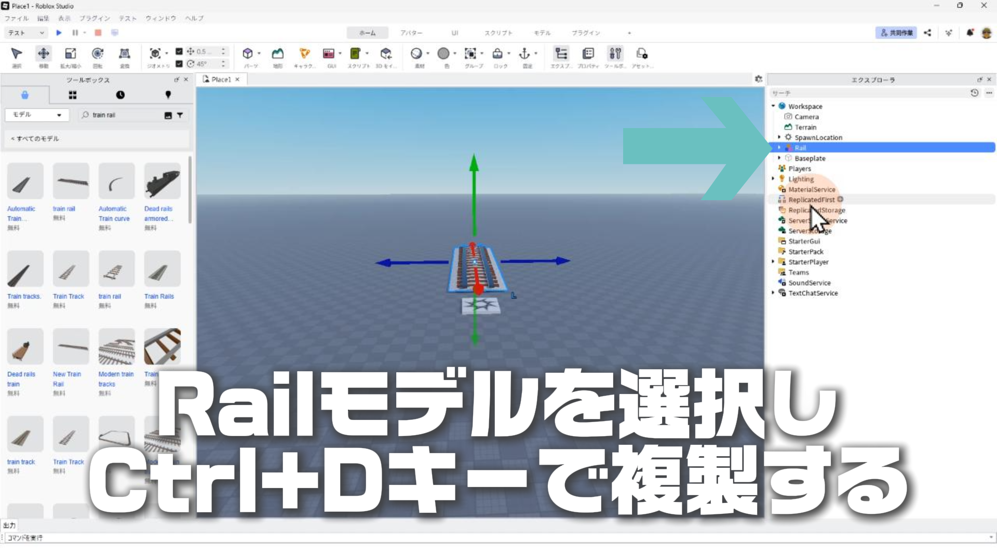Switch to the モデル ribbon tab
This screenshot has height=560, width=997.
542,33
